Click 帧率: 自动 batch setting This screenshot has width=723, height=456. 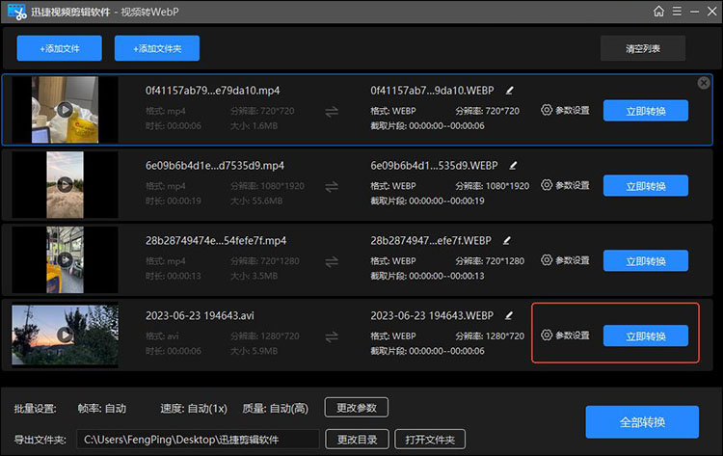(102, 409)
